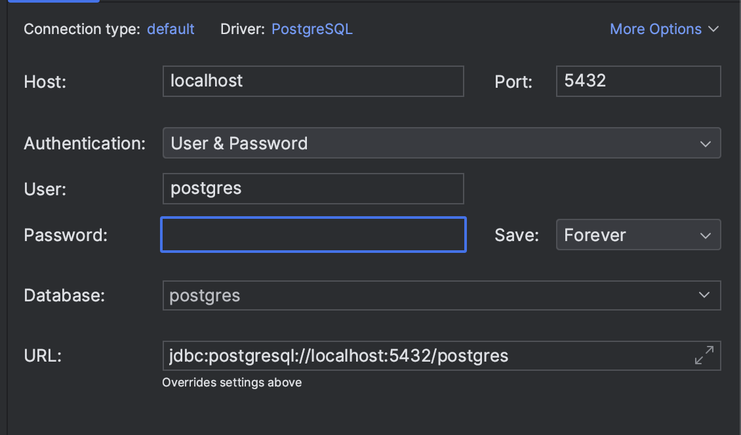Open the Authentication method dropdown

(x=442, y=143)
